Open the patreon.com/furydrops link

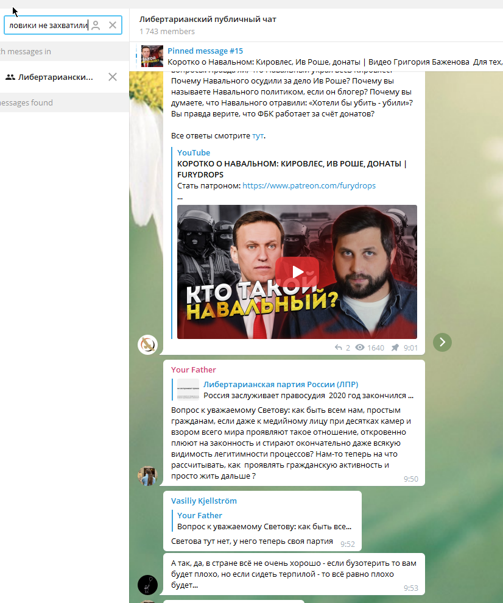click(x=309, y=186)
